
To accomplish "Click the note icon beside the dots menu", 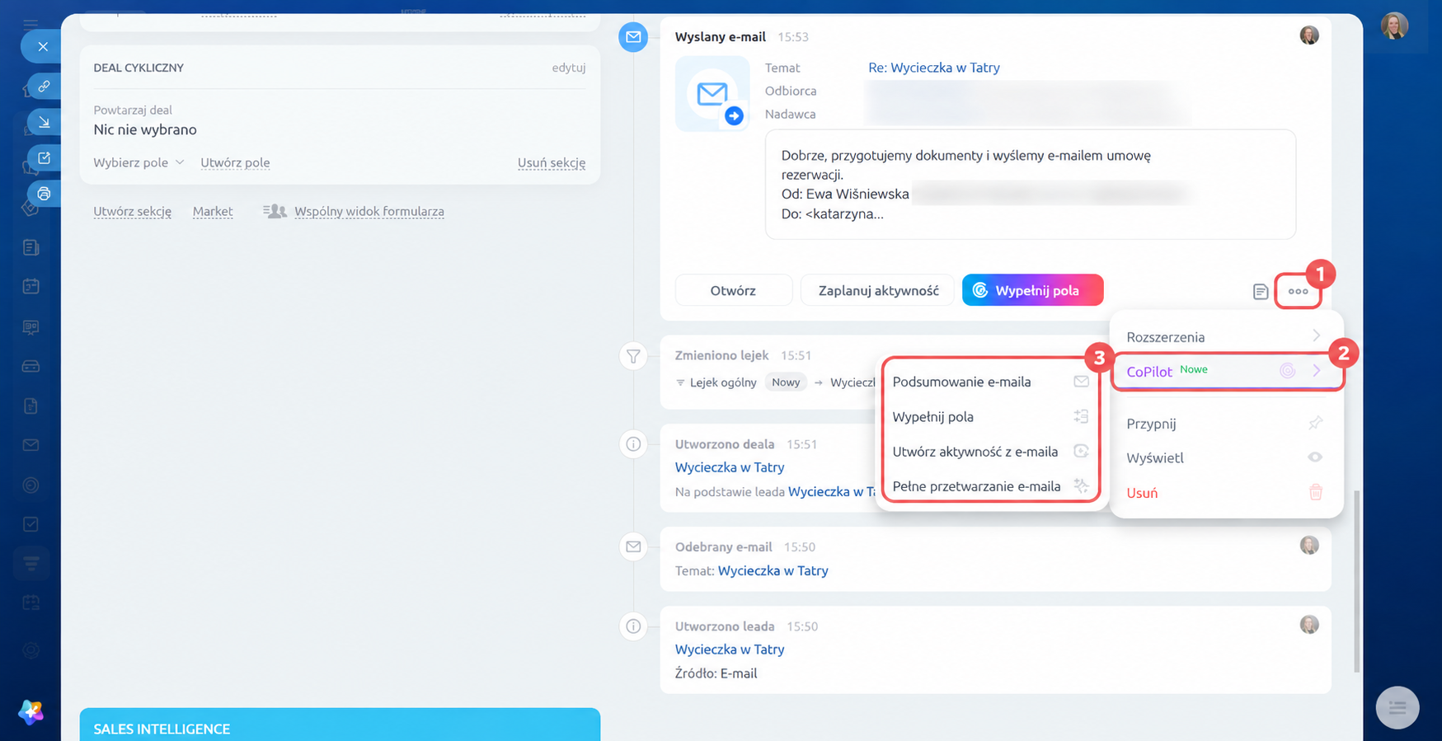I will pyautogui.click(x=1260, y=291).
